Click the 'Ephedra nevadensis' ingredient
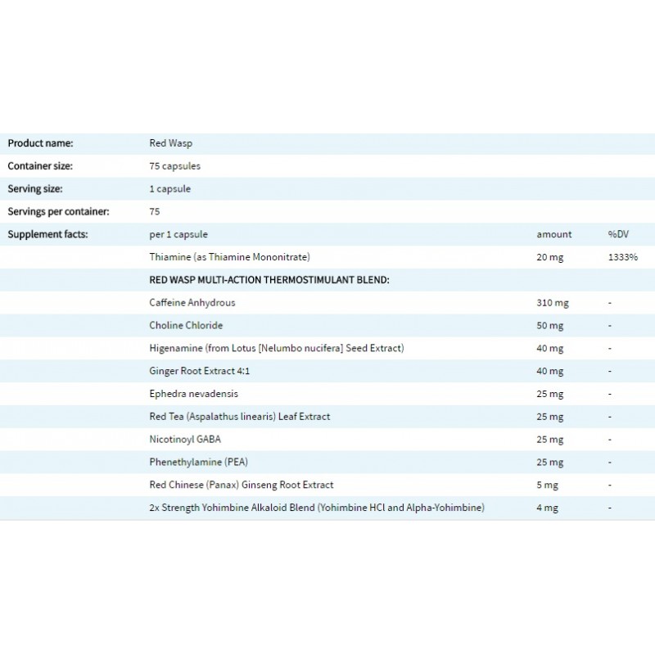655x655 pixels. 193,394
